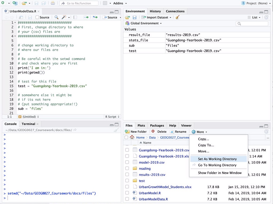Image resolution: width=273 pixels, height=204 pixels.
Task: Close the UrbanModelData.R tab
Action: 38,11
